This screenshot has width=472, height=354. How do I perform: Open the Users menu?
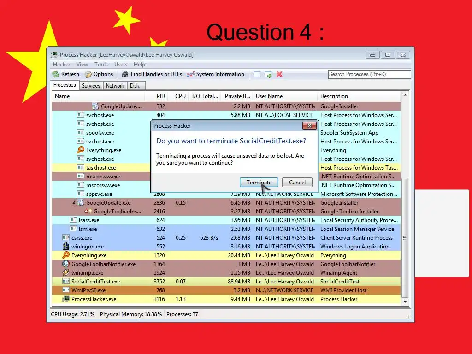coord(121,65)
